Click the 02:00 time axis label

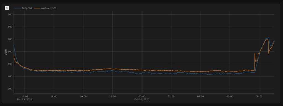171,96
